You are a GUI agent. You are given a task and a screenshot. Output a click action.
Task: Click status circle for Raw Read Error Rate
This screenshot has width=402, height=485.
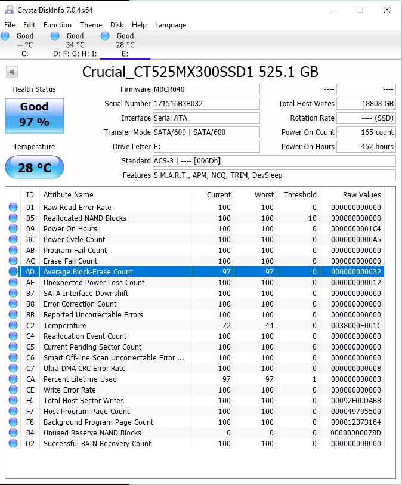(13, 207)
